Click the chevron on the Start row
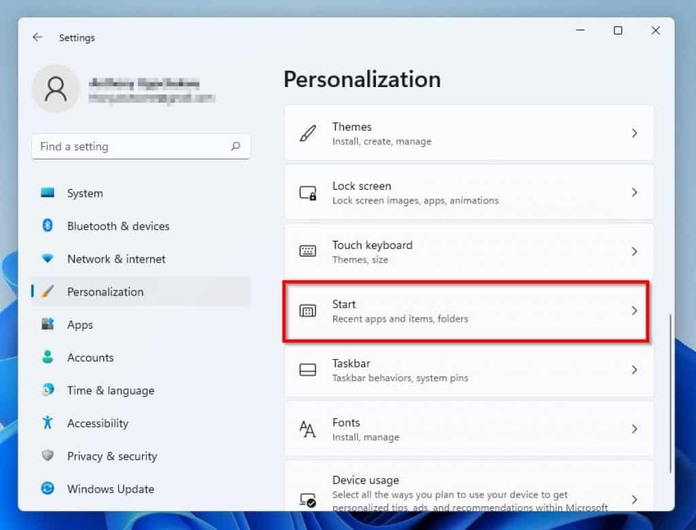This screenshot has width=696, height=530. pyautogui.click(x=634, y=310)
